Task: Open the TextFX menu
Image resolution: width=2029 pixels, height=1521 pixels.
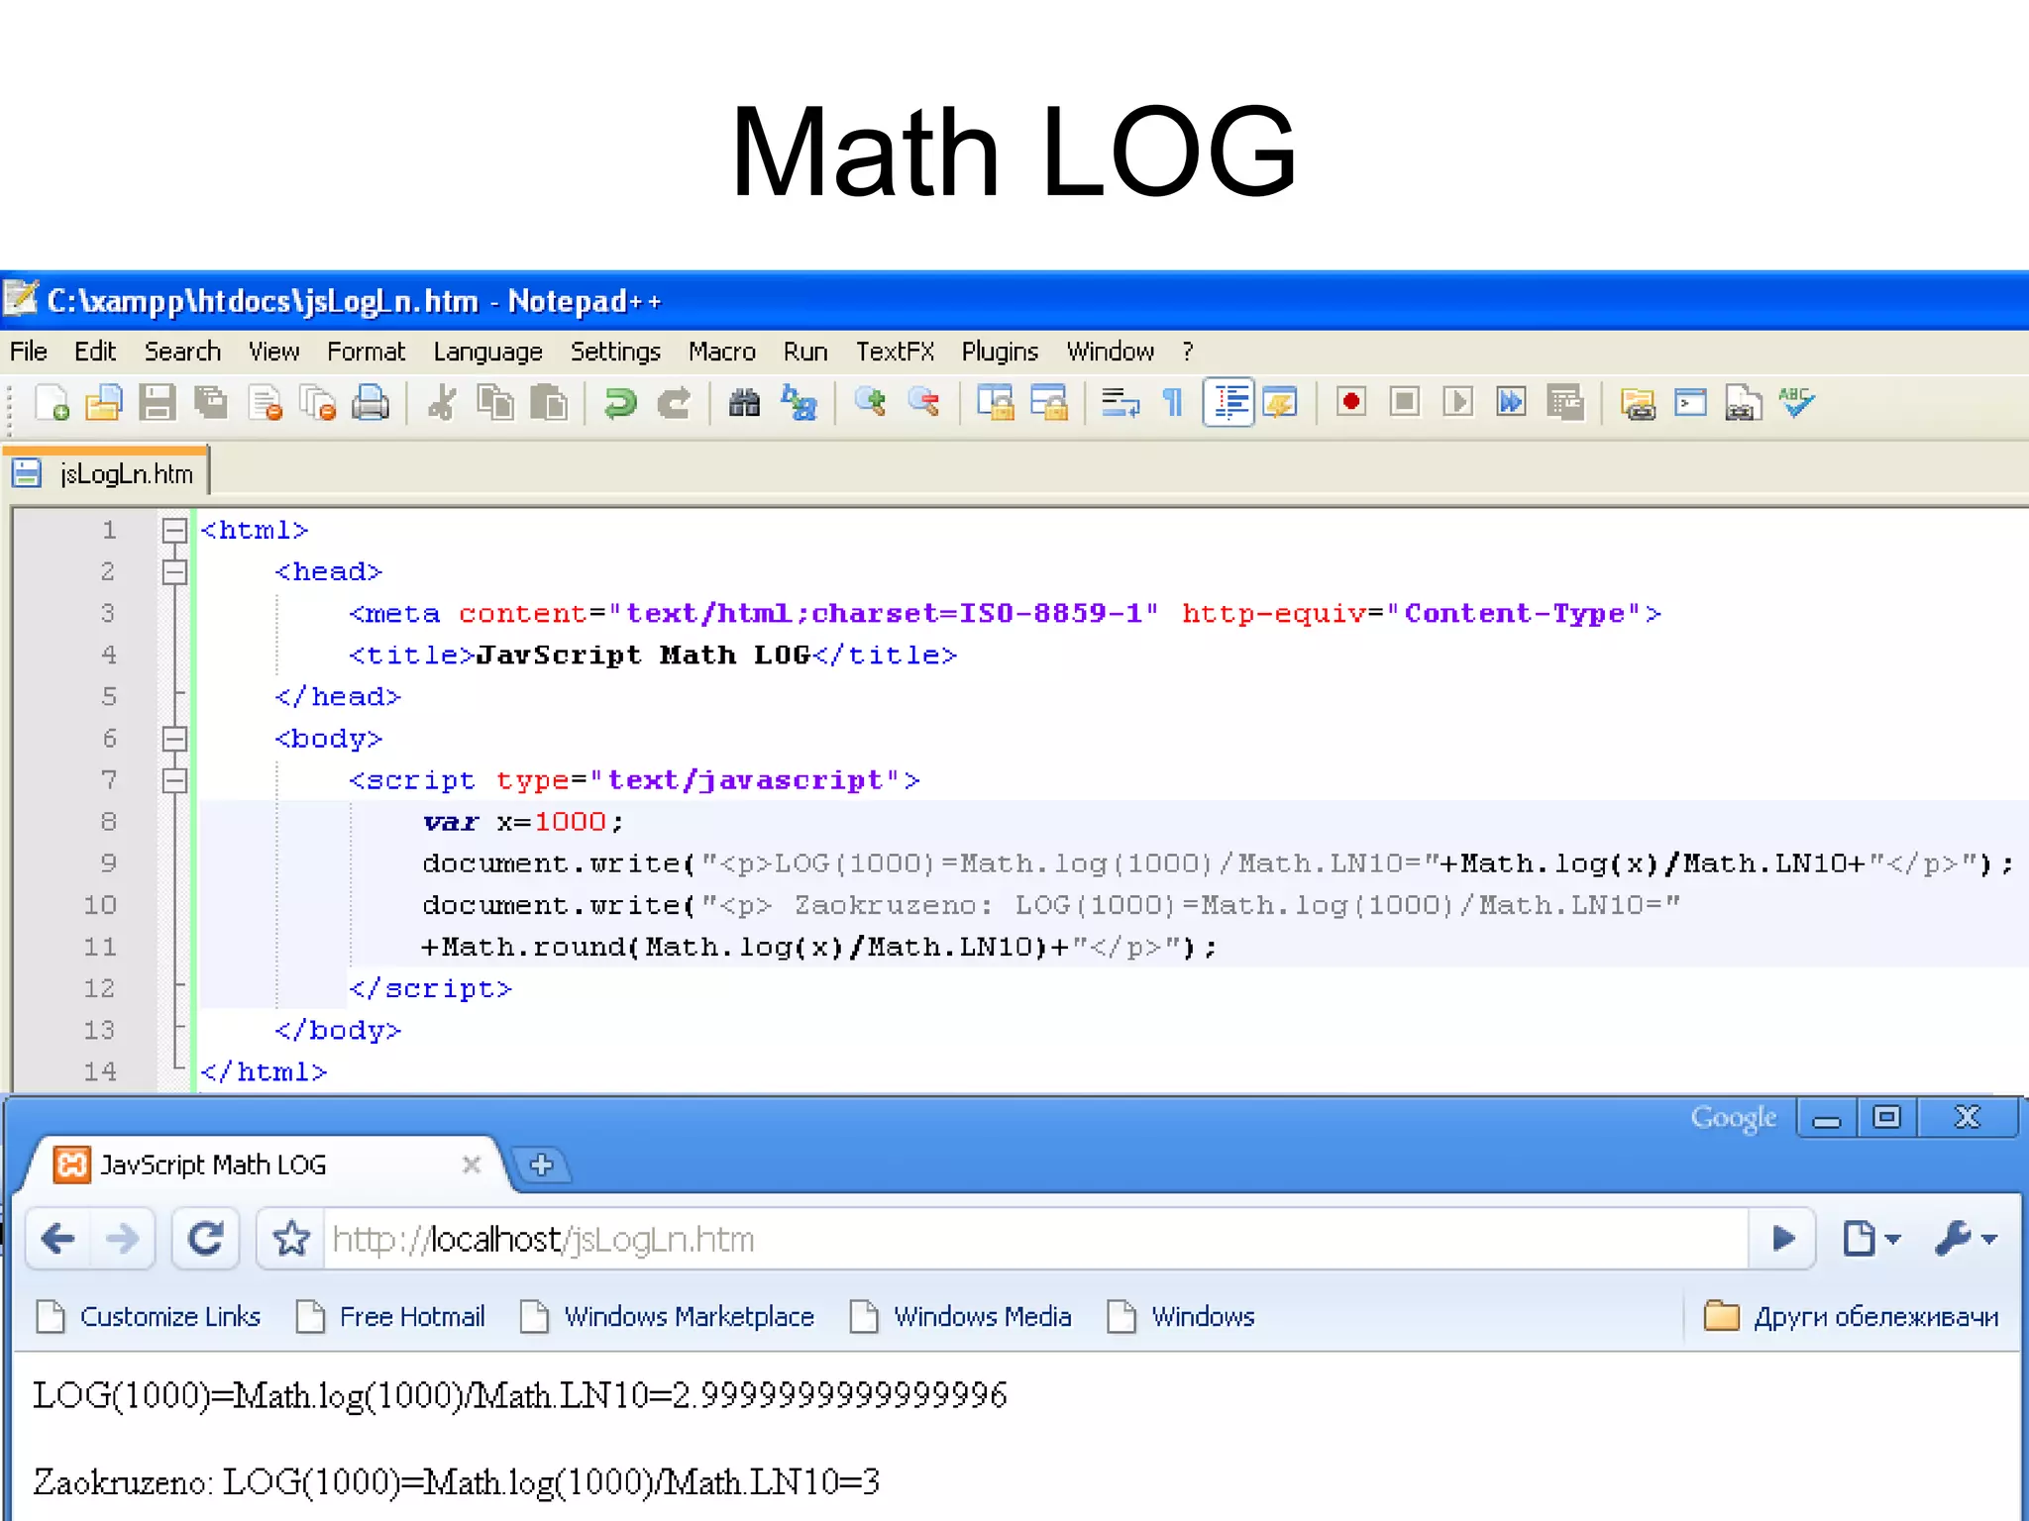Action: point(895,352)
